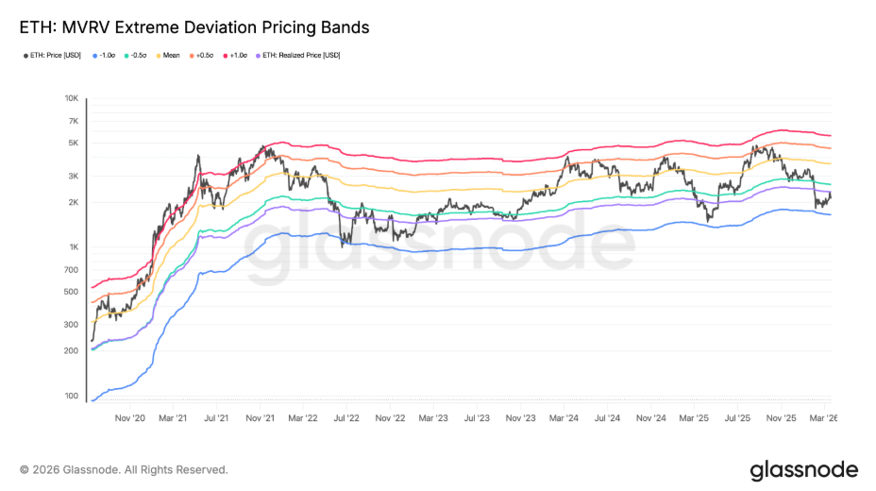Click the Glassnode copyright notice text
Image resolution: width=876 pixels, height=491 pixels.
pyautogui.click(x=124, y=469)
